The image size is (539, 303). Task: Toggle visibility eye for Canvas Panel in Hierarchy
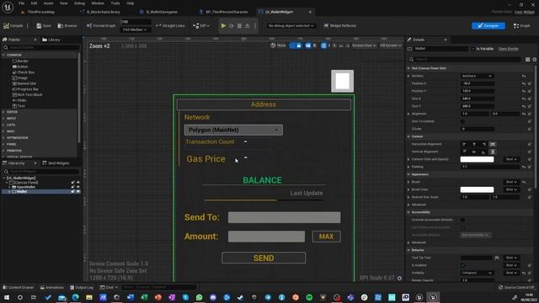[x=78, y=183]
